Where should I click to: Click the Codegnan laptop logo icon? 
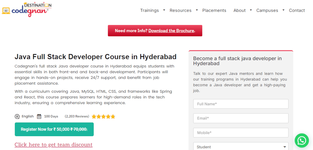coord(6,10)
